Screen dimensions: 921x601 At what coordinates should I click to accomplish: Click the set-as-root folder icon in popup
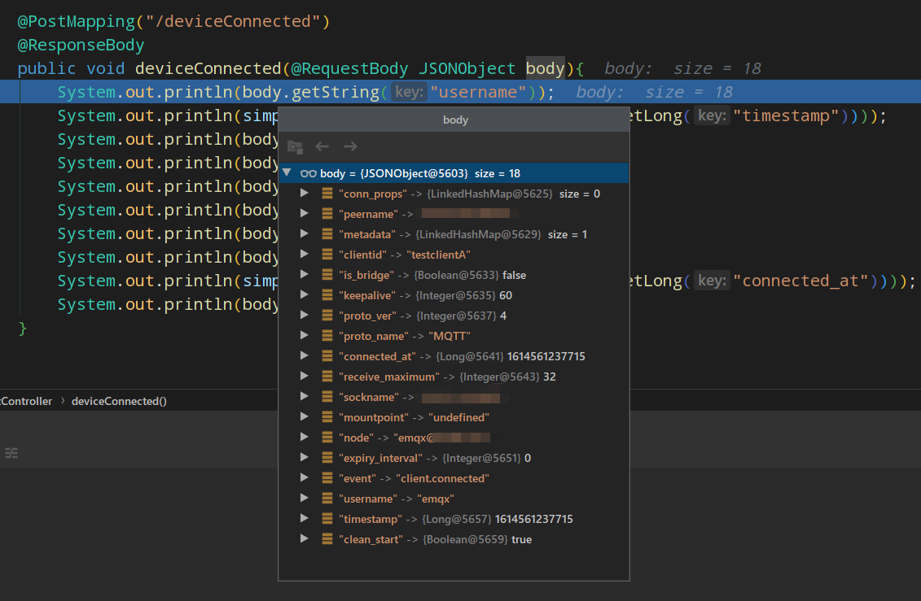[x=295, y=146]
